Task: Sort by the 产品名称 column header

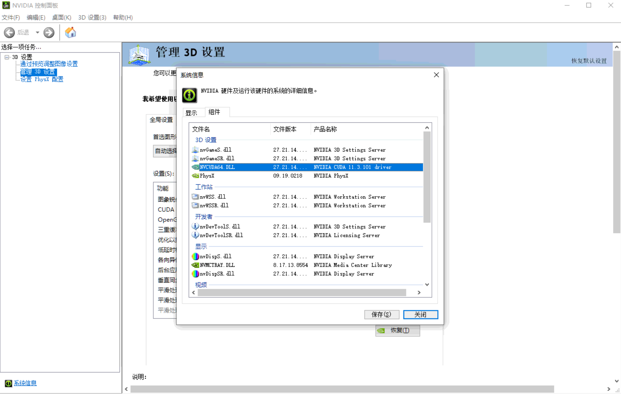Action: 367,129
